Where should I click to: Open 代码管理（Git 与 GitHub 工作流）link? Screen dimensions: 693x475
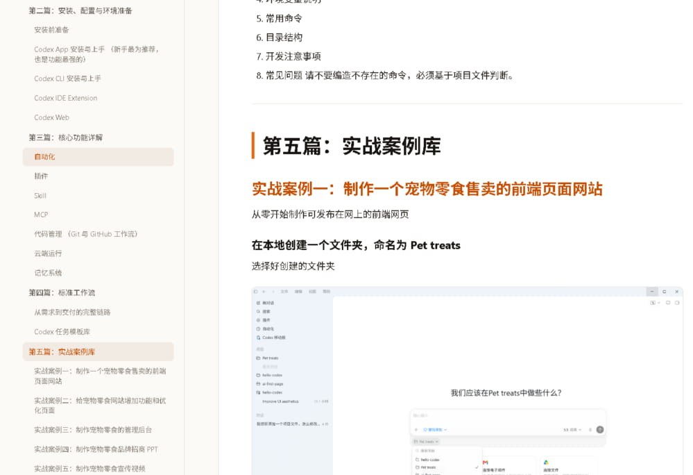coord(86,234)
